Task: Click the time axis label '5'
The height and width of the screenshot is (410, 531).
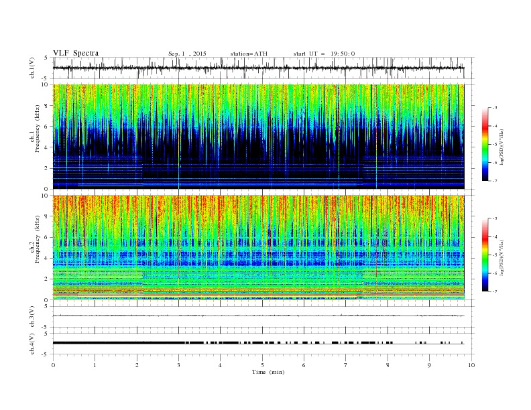Action: (262, 365)
